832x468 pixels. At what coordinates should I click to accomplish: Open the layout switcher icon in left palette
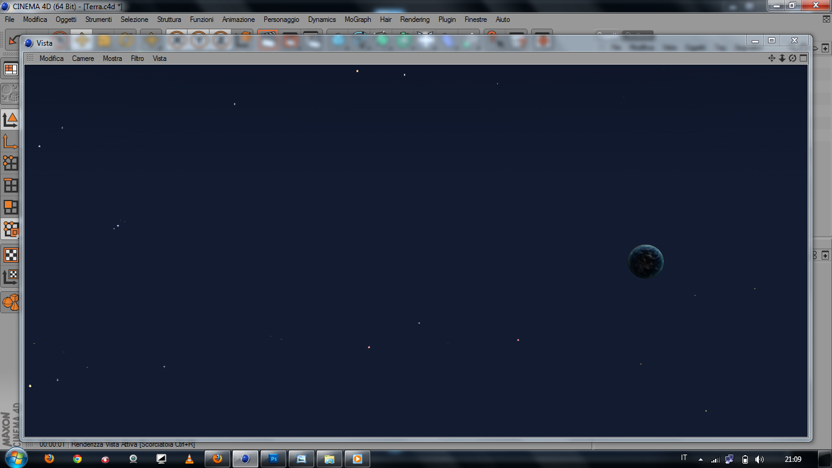pyautogui.click(x=10, y=69)
